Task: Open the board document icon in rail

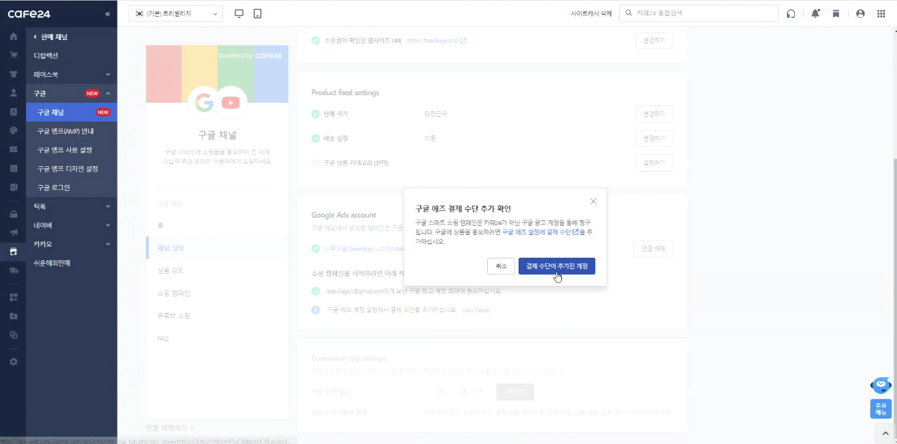Action: 13,112
